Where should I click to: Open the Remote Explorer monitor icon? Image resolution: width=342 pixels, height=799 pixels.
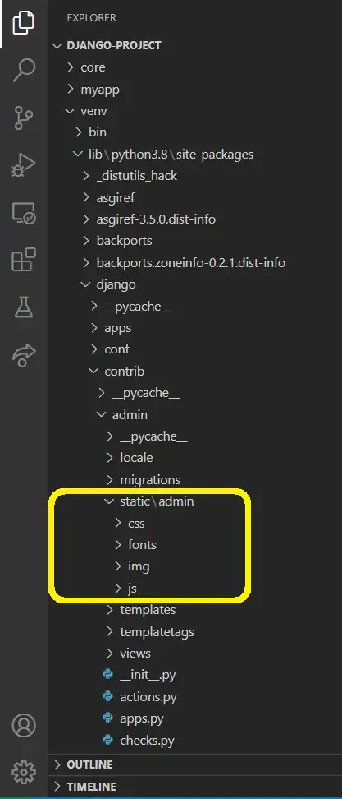[x=24, y=213]
